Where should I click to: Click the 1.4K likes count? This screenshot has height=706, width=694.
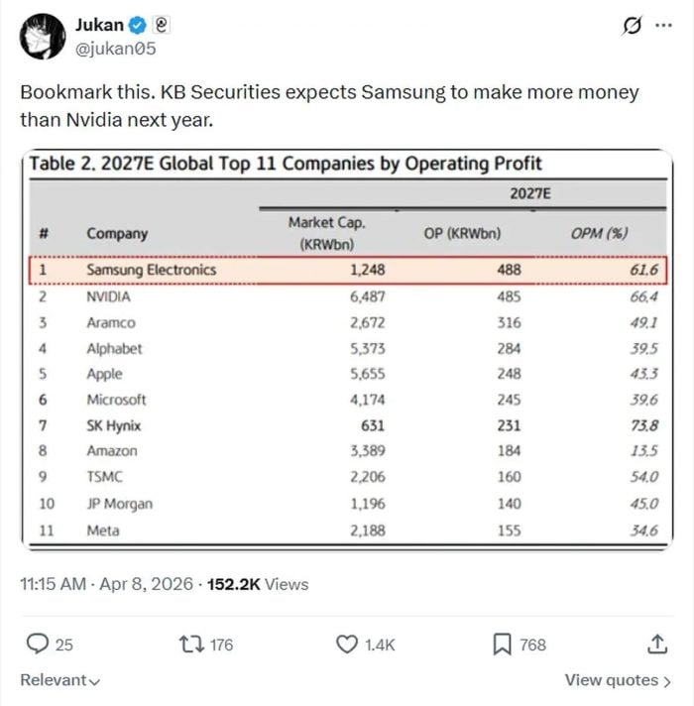(x=380, y=645)
